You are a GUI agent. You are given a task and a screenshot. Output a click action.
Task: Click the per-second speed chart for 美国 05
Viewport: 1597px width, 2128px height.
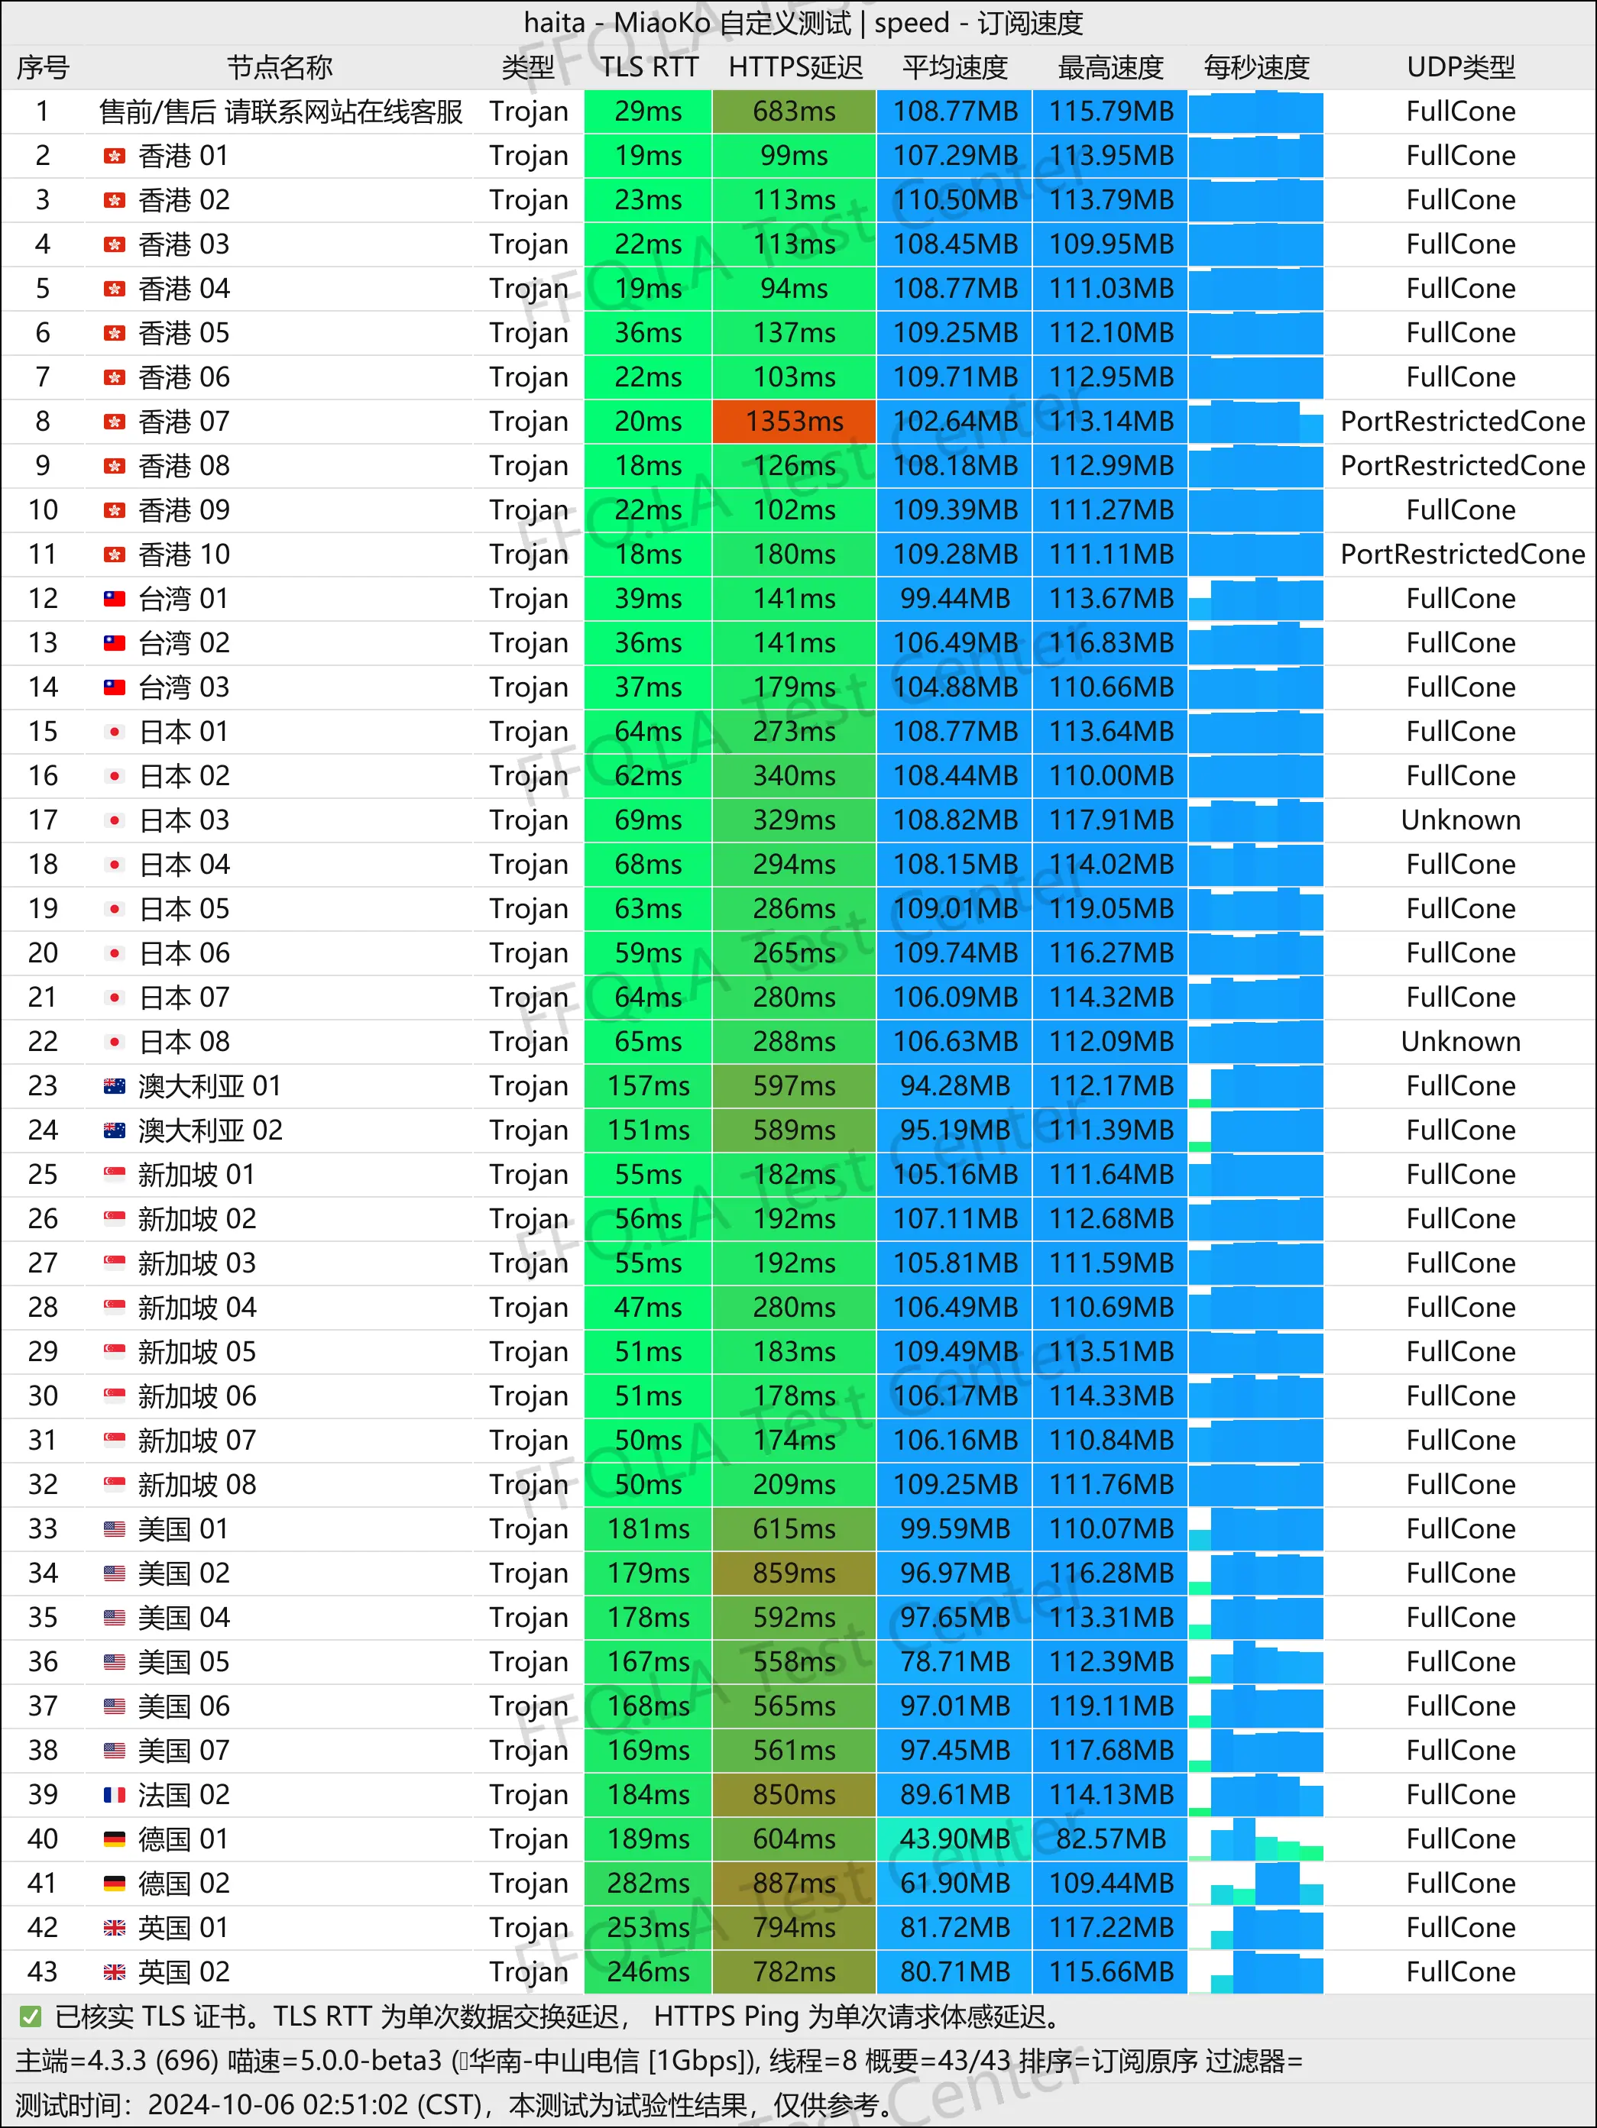[x=1255, y=1661]
